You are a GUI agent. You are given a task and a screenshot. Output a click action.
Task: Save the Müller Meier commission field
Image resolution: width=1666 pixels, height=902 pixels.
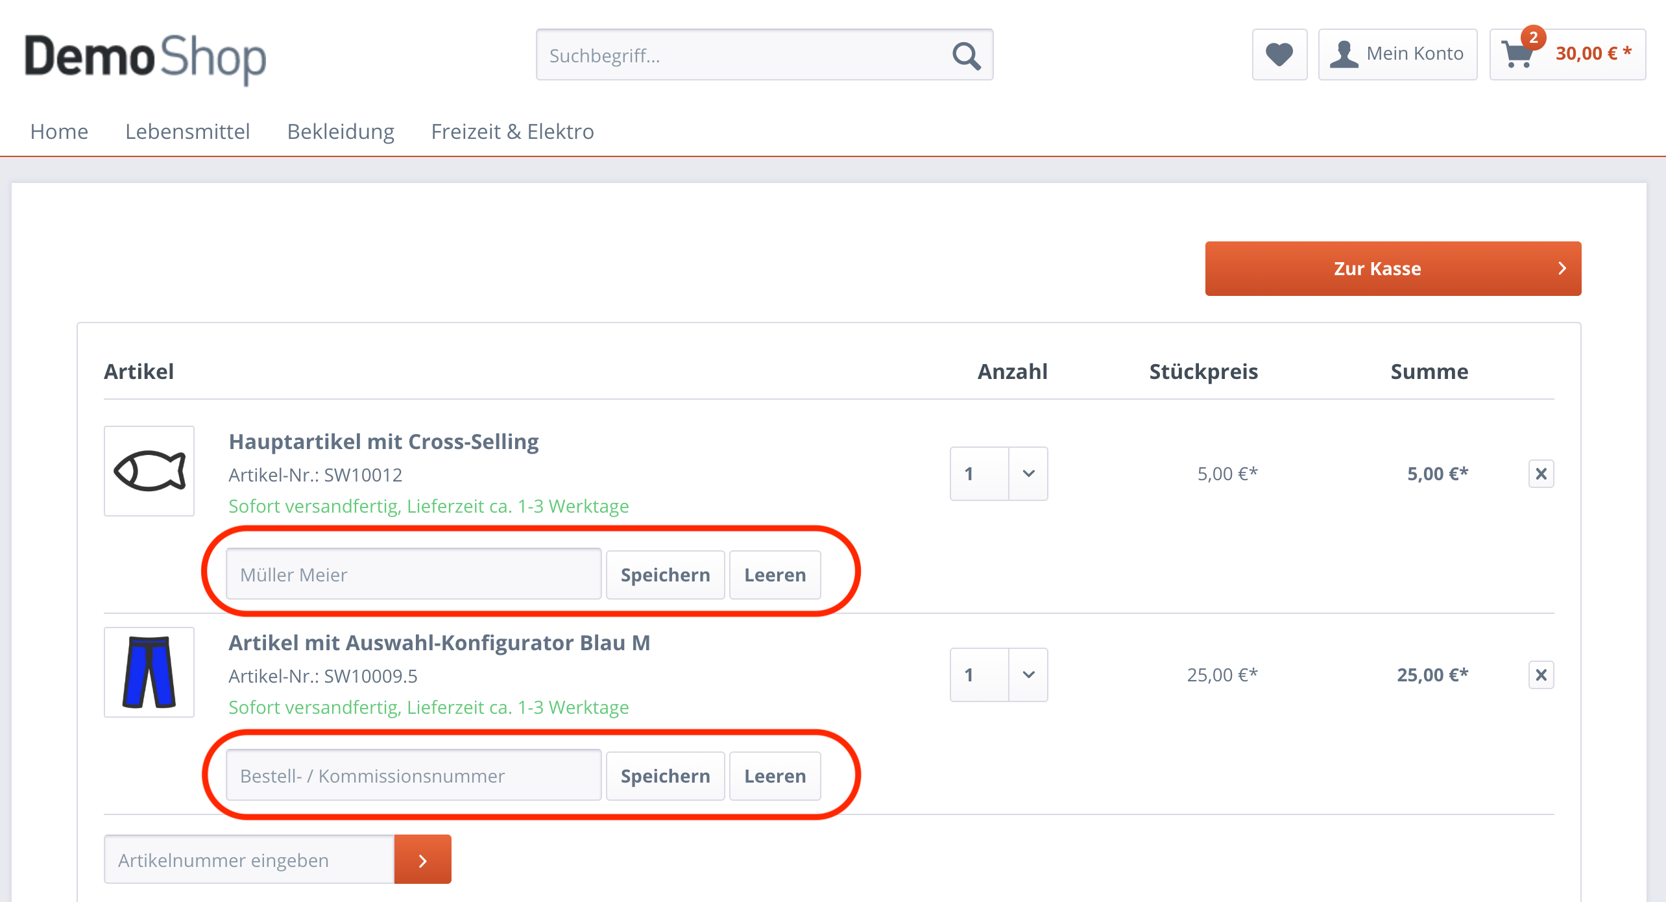(x=665, y=575)
